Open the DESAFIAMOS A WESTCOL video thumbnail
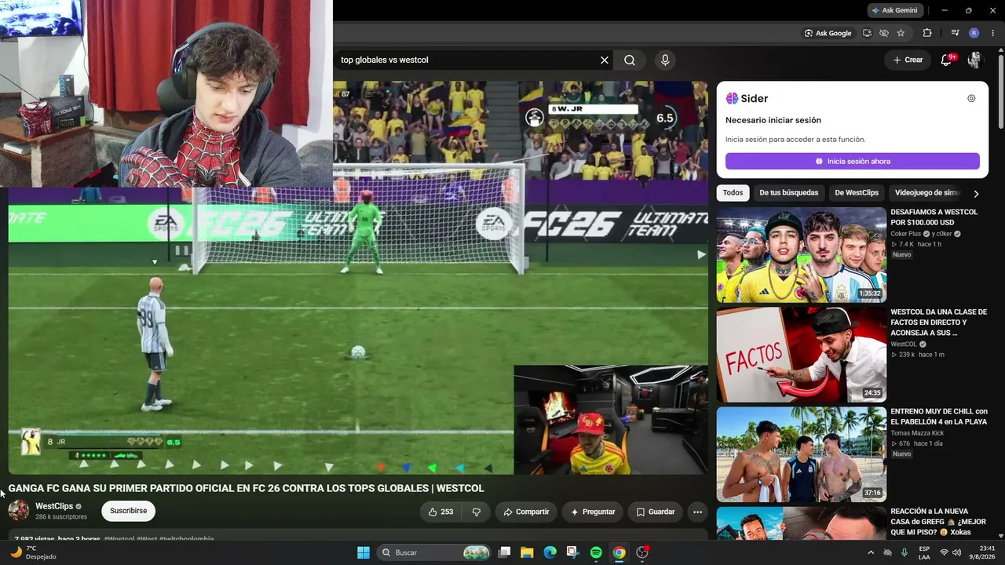Viewport: 1005px width, 565px height. click(x=802, y=255)
